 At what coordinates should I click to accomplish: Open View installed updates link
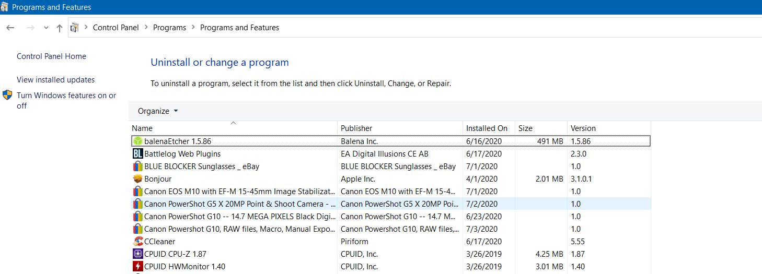[x=55, y=80]
